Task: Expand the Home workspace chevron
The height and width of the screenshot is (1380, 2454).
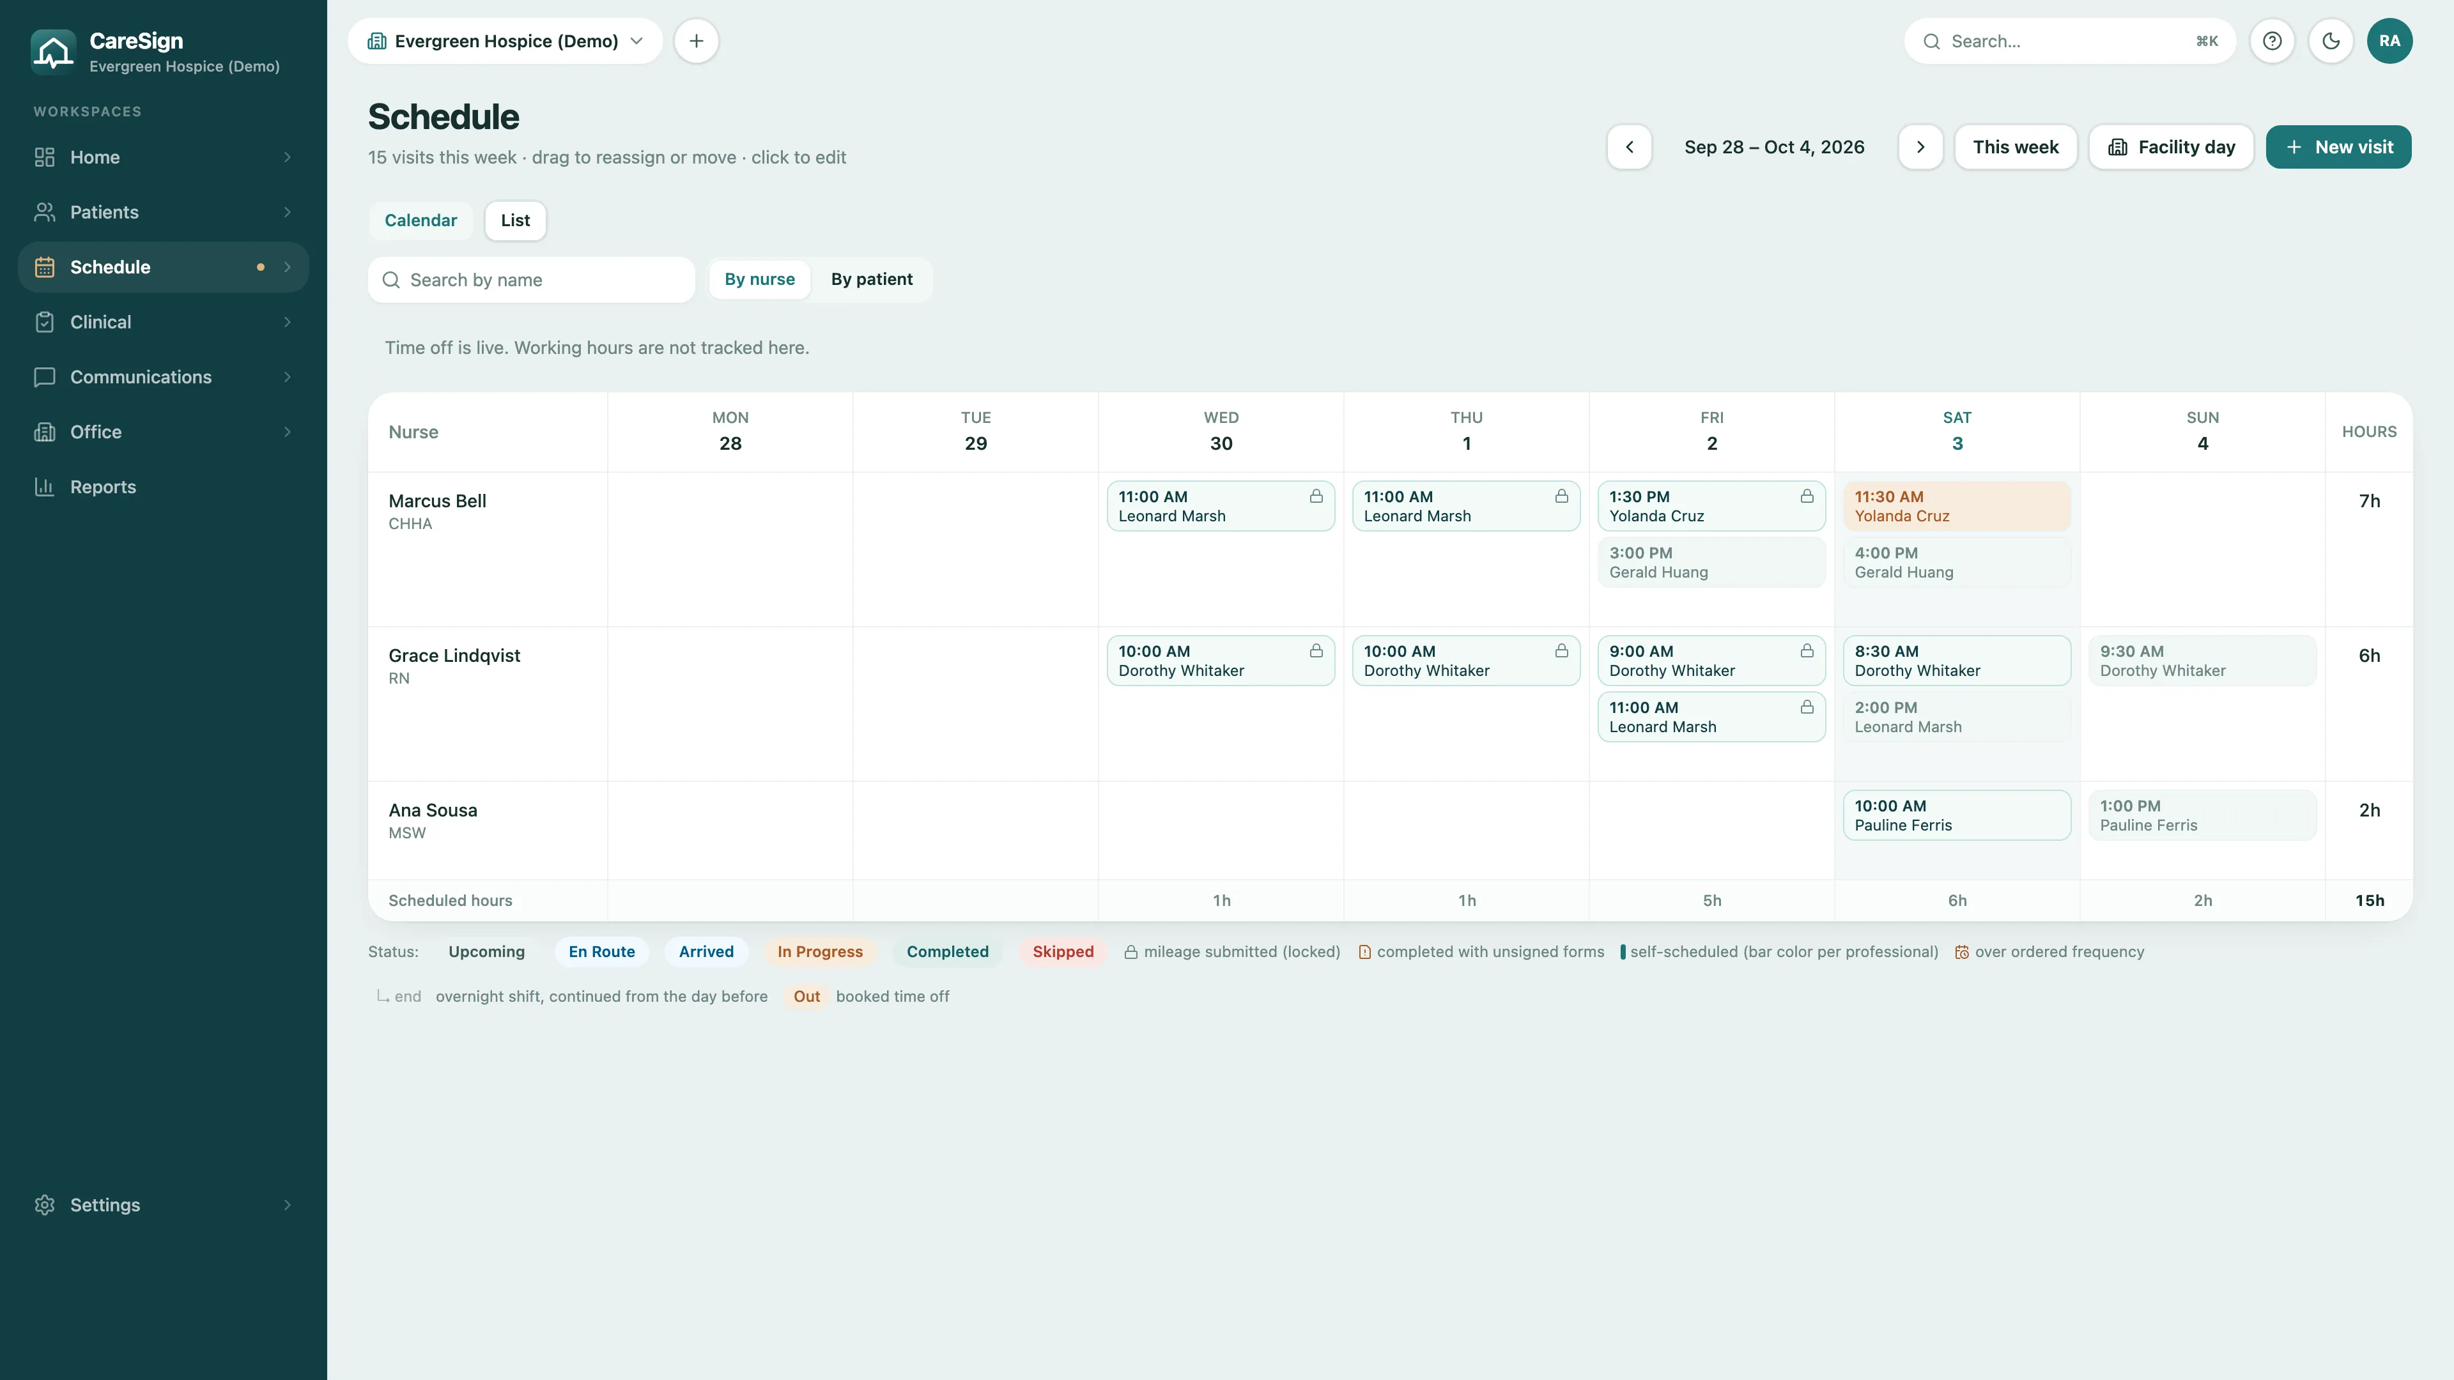Action: pos(288,157)
